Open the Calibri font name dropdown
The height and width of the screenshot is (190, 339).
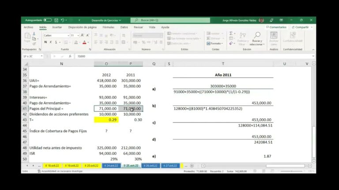coord(68,36)
